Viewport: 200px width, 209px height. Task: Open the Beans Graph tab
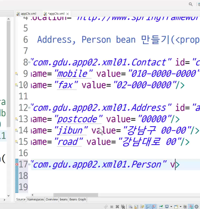click(x=78, y=199)
